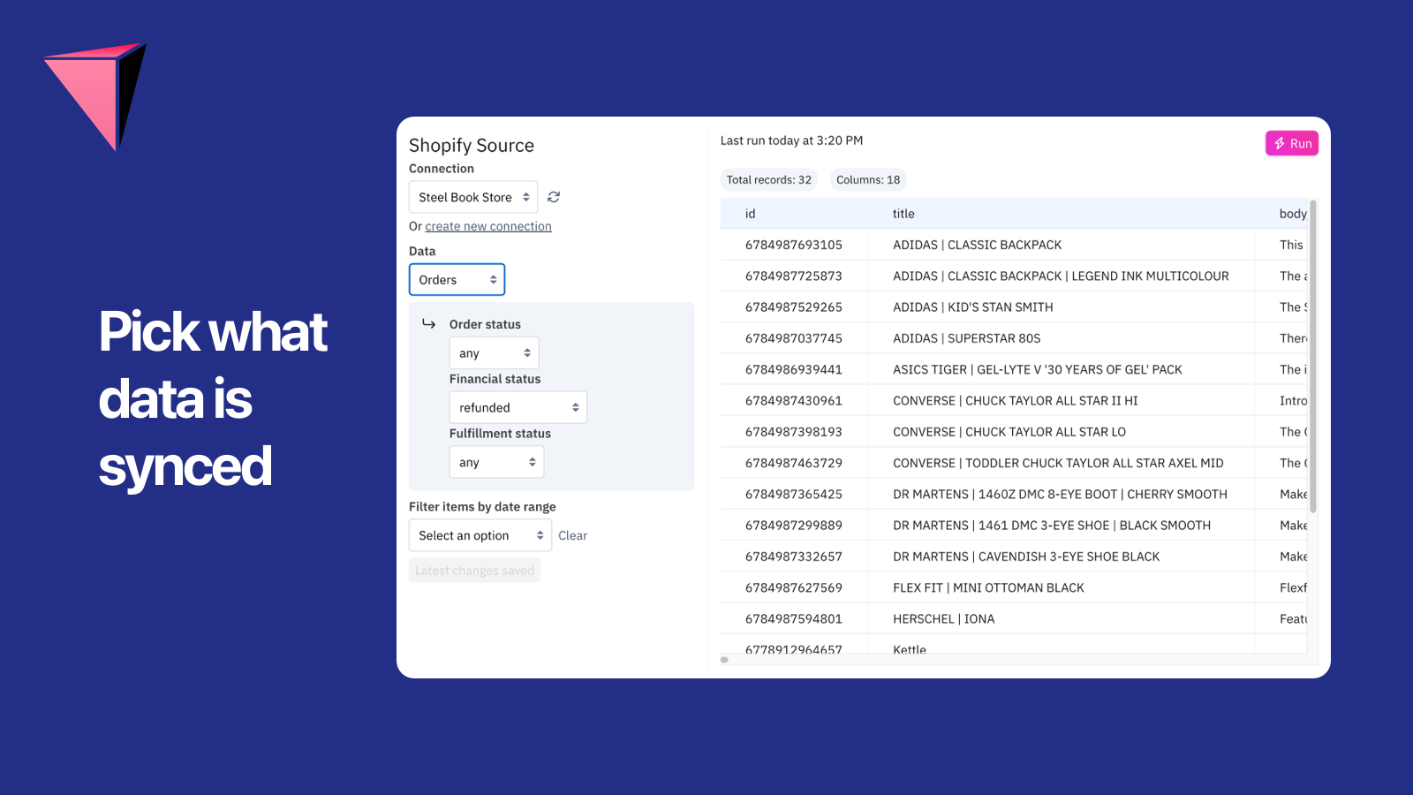This screenshot has width=1413, height=795.
Task: Click id cell 6784987398193
Action: [x=794, y=432]
